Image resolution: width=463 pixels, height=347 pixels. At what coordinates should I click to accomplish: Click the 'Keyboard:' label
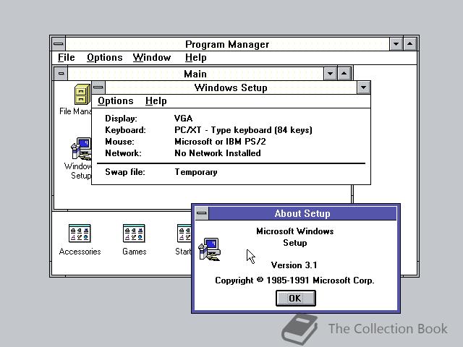(125, 130)
